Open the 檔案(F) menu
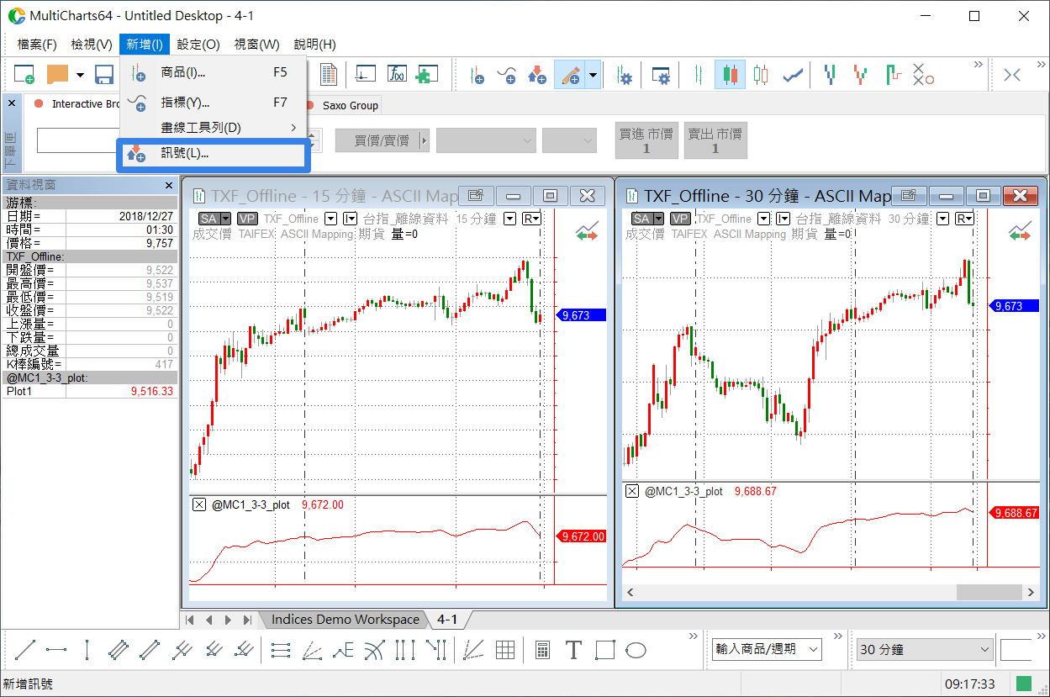 pyautogui.click(x=37, y=45)
